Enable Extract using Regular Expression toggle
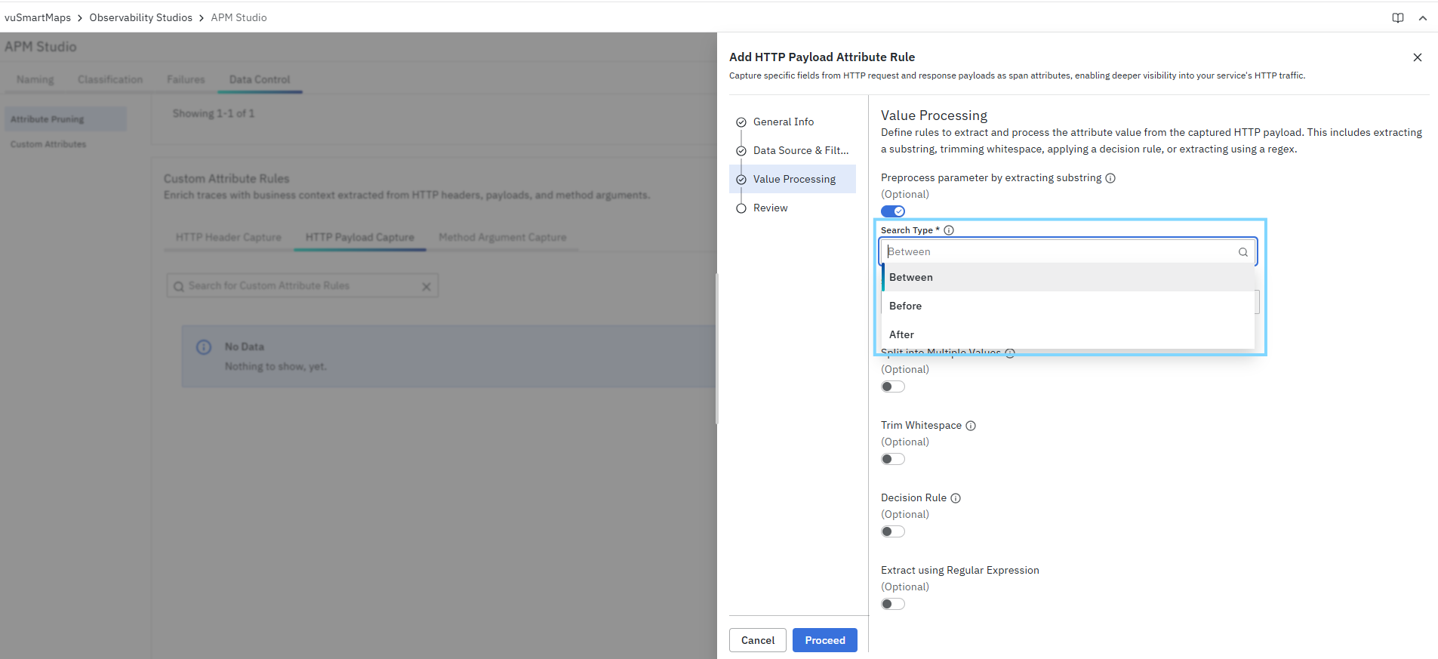Screen dimensions: 1438x659 [x=893, y=604]
